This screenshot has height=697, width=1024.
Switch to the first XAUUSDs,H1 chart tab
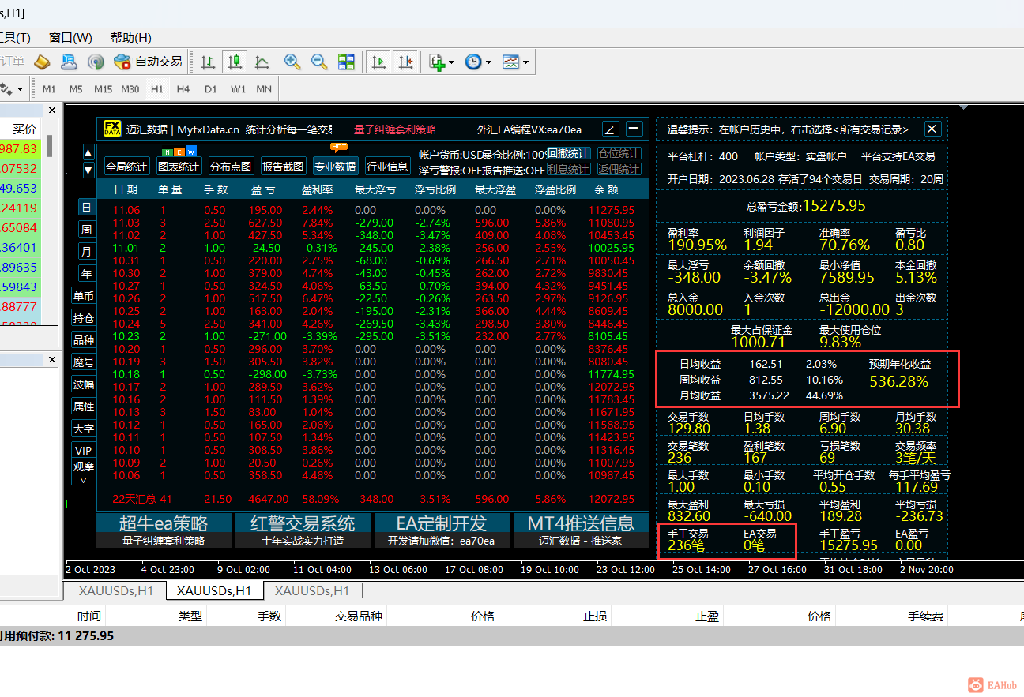115,590
